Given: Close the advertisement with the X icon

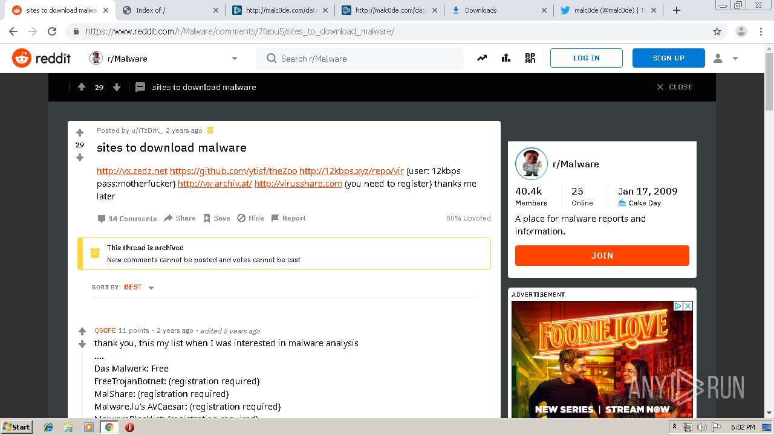Looking at the screenshot, I should click(688, 306).
